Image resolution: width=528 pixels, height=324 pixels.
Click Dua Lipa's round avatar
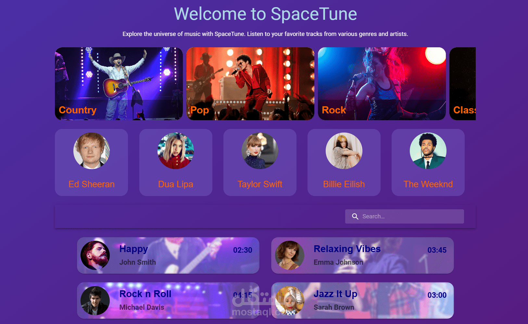(x=176, y=151)
